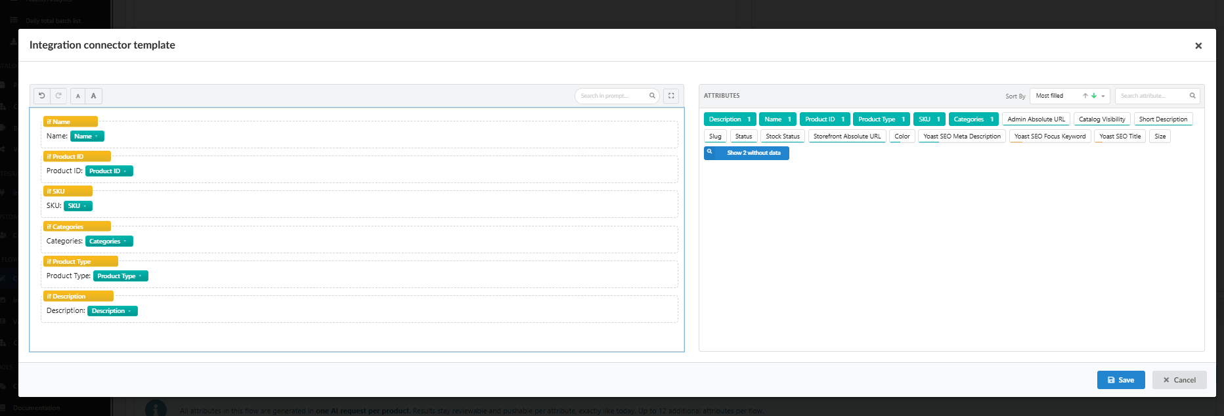Open the Sort By Most filled dropdown
The height and width of the screenshot is (416, 1224).
[1070, 96]
